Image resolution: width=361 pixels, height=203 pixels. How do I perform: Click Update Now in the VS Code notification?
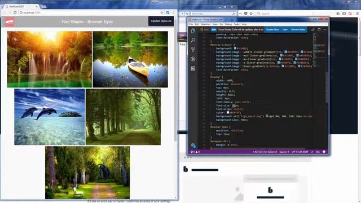tap(272, 29)
